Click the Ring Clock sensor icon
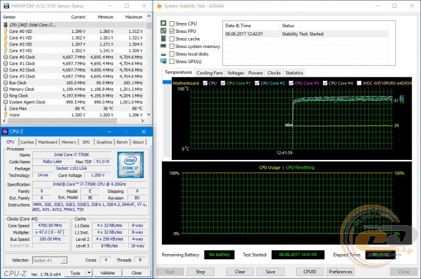 [x=5, y=95]
